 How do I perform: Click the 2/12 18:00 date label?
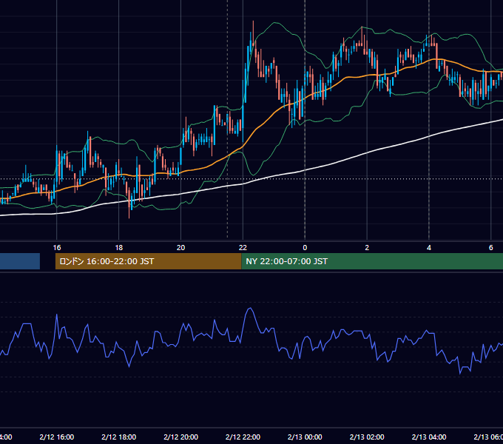click(x=118, y=437)
